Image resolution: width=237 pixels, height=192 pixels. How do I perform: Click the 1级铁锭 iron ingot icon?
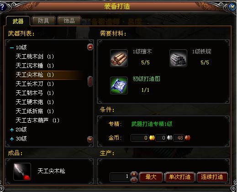click(x=178, y=58)
